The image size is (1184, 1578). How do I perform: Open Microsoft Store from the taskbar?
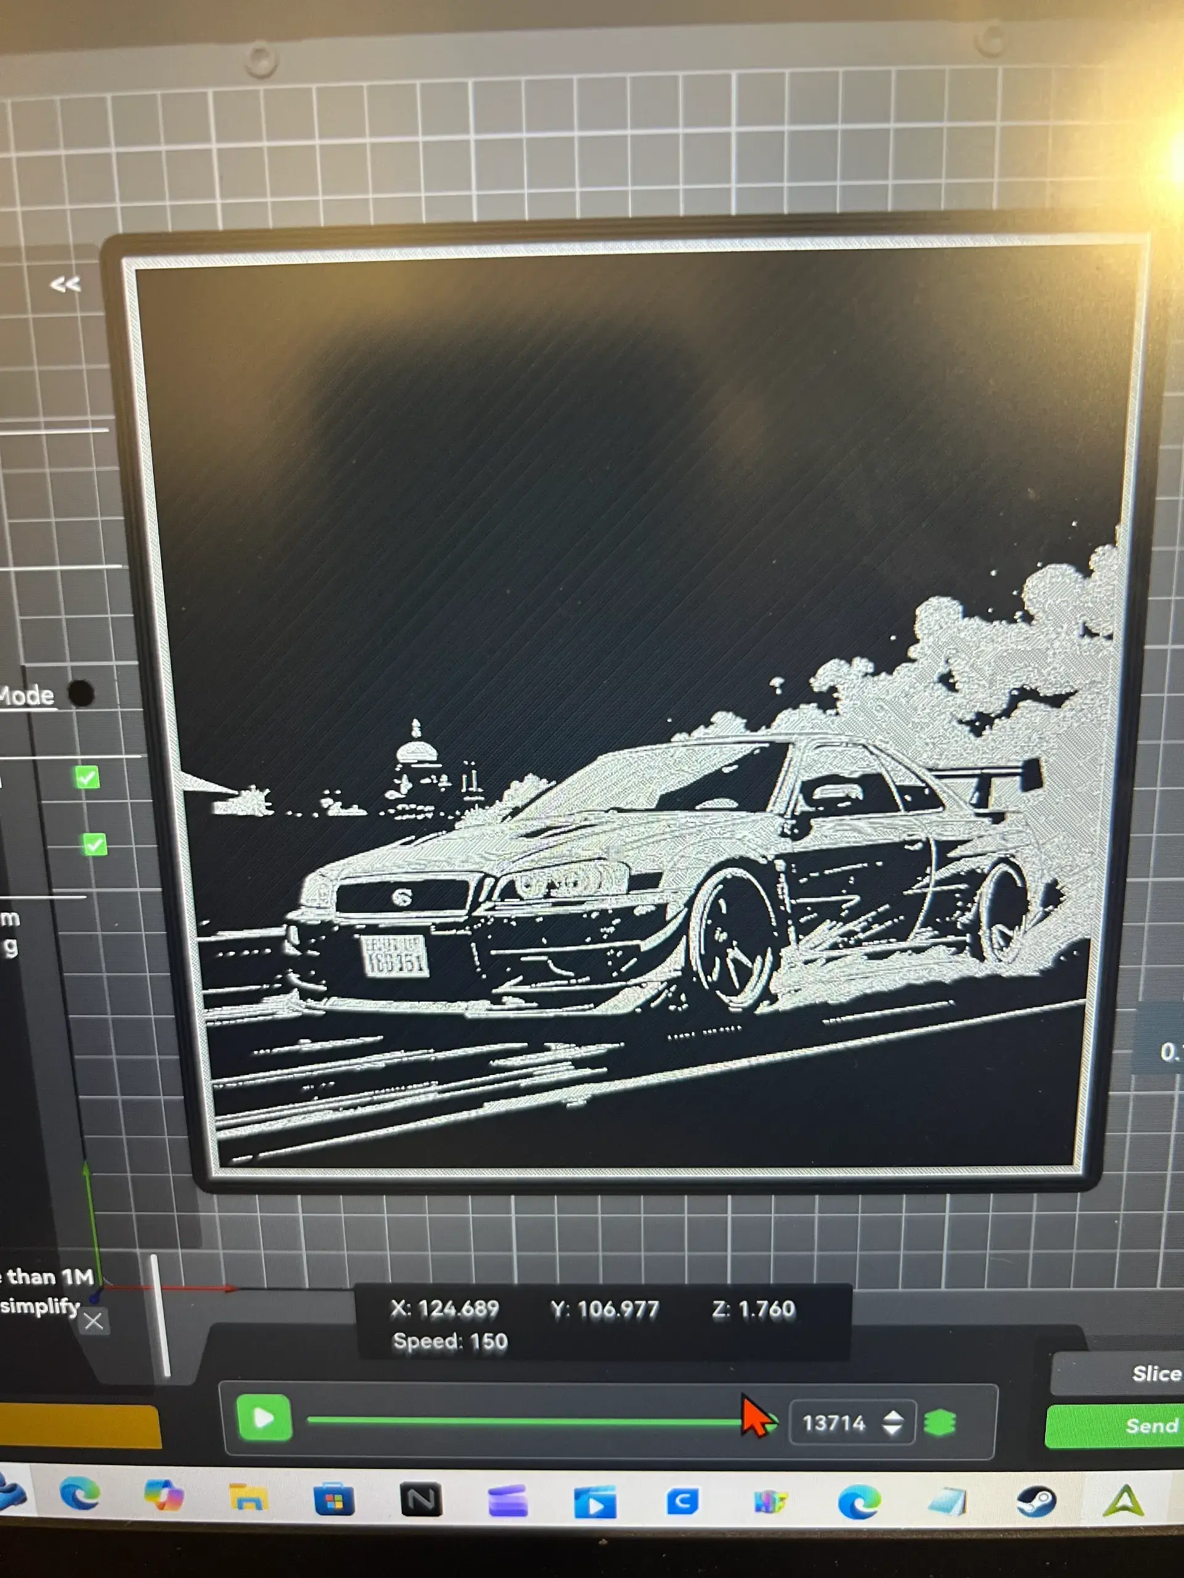[334, 1498]
